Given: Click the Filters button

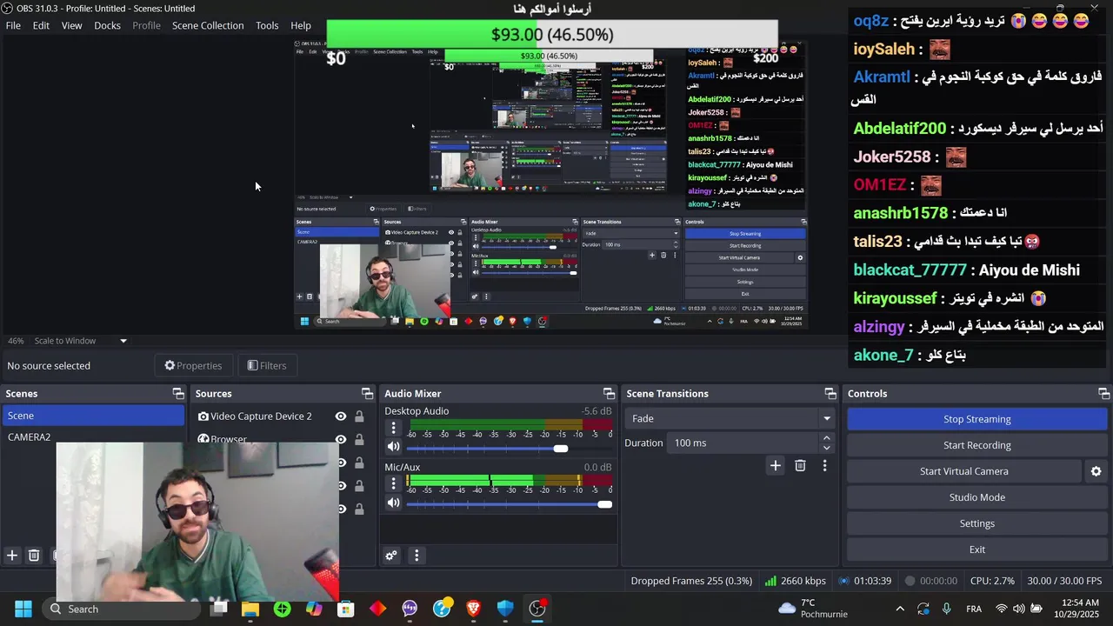Looking at the screenshot, I should 266,366.
